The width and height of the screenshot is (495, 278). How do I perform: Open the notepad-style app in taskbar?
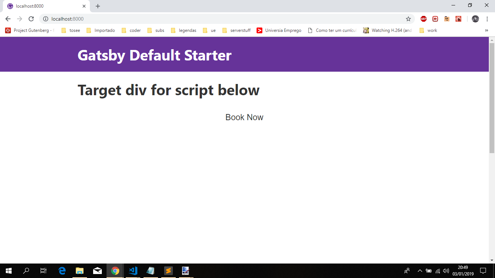point(150,271)
